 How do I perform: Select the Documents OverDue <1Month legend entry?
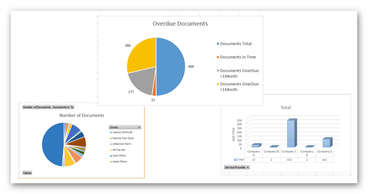tap(239, 73)
